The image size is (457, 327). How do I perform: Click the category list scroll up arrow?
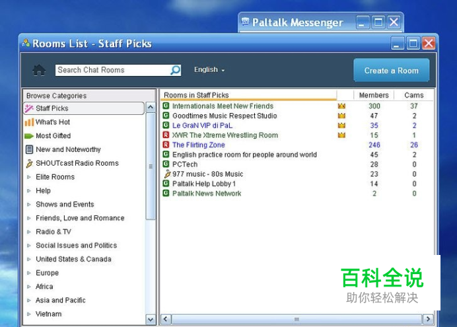151,107
